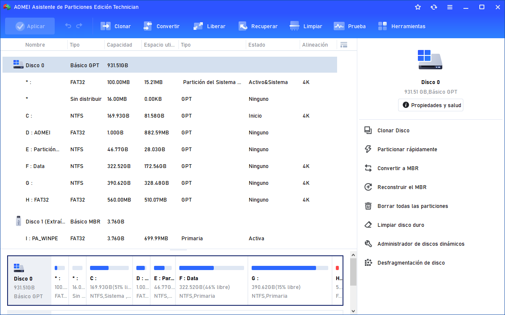Select the G: partition row

tap(170, 183)
